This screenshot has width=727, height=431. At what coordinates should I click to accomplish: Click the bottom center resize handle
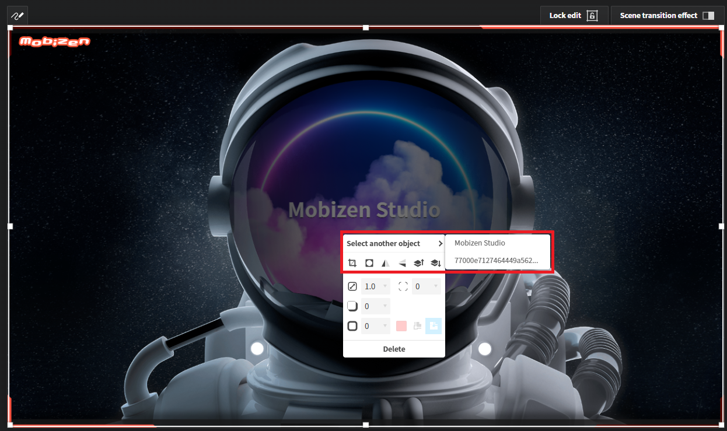[x=366, y=425]
